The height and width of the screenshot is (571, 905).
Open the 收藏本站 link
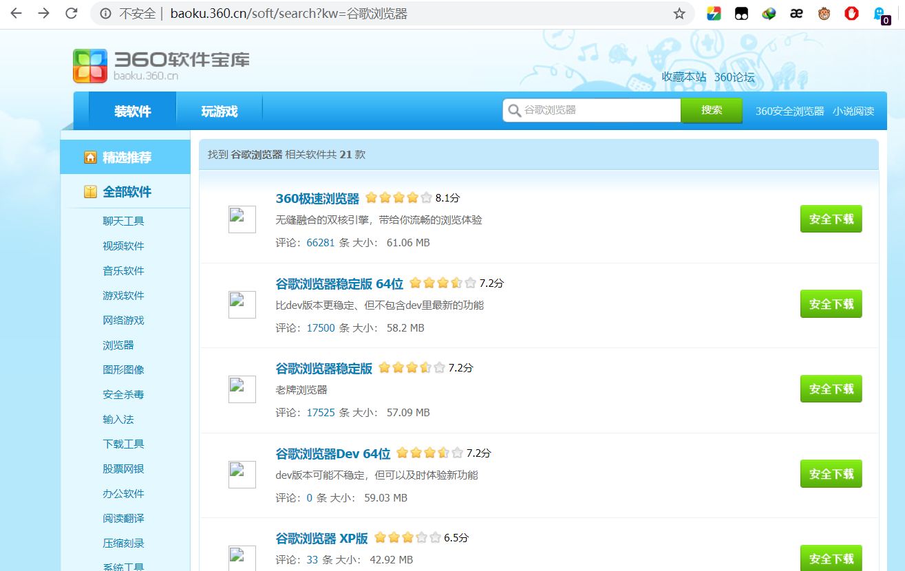coord(684,77)
